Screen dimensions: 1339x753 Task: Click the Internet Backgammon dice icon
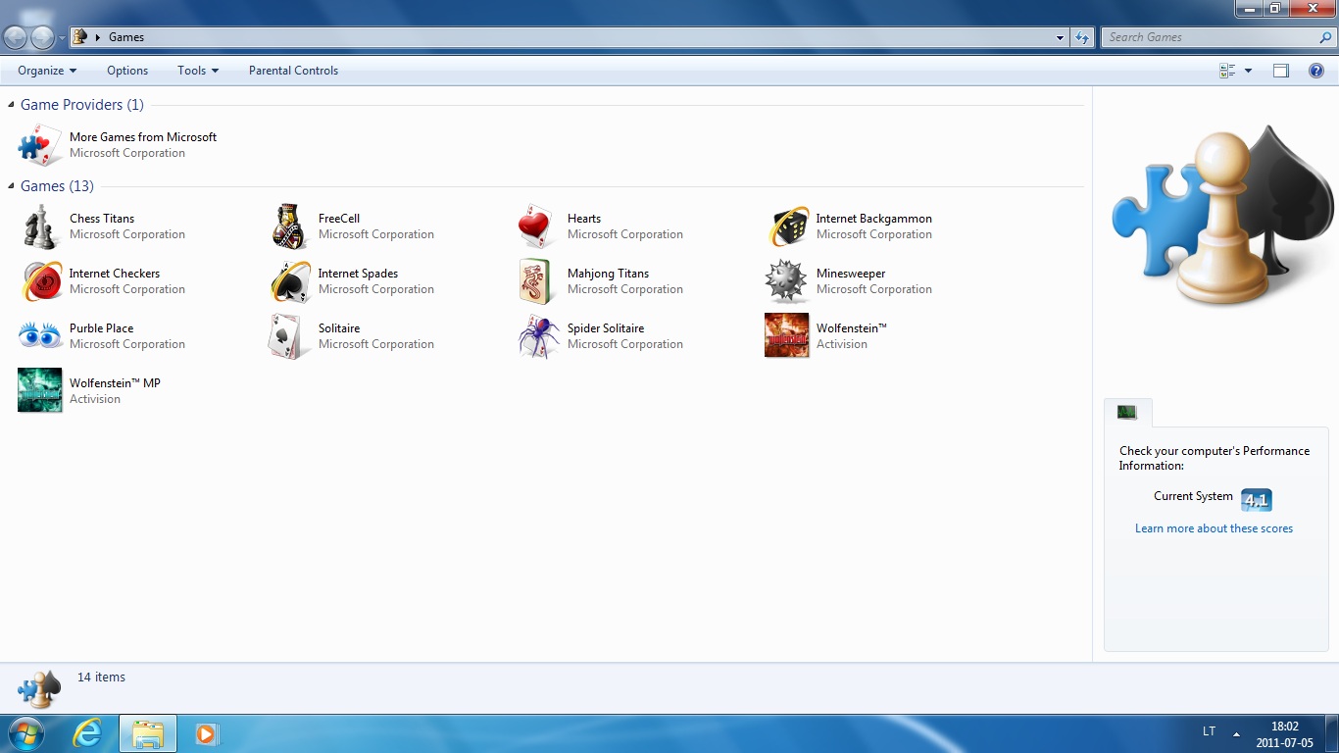click(787, 226)
